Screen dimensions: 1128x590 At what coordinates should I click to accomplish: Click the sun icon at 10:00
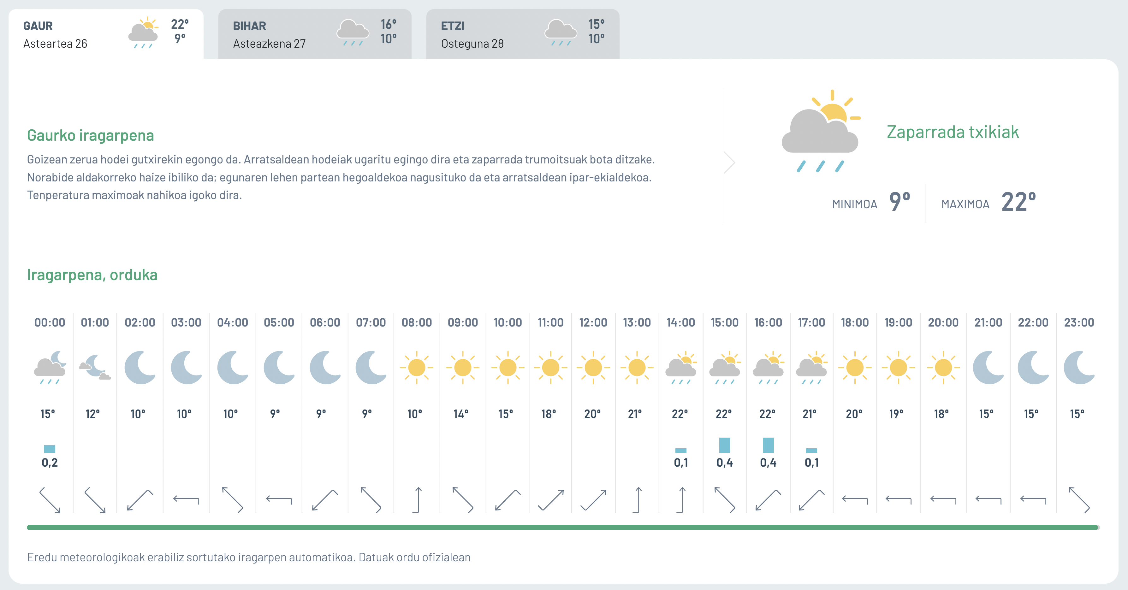coord(508,368)
